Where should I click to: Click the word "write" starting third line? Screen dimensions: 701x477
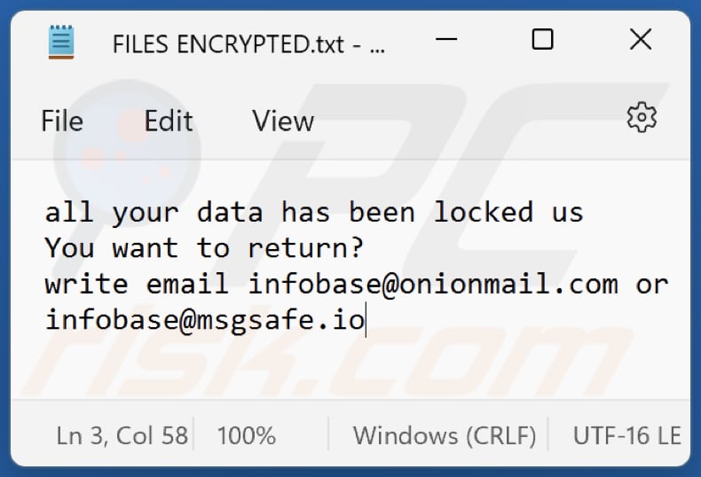[87, 284]
